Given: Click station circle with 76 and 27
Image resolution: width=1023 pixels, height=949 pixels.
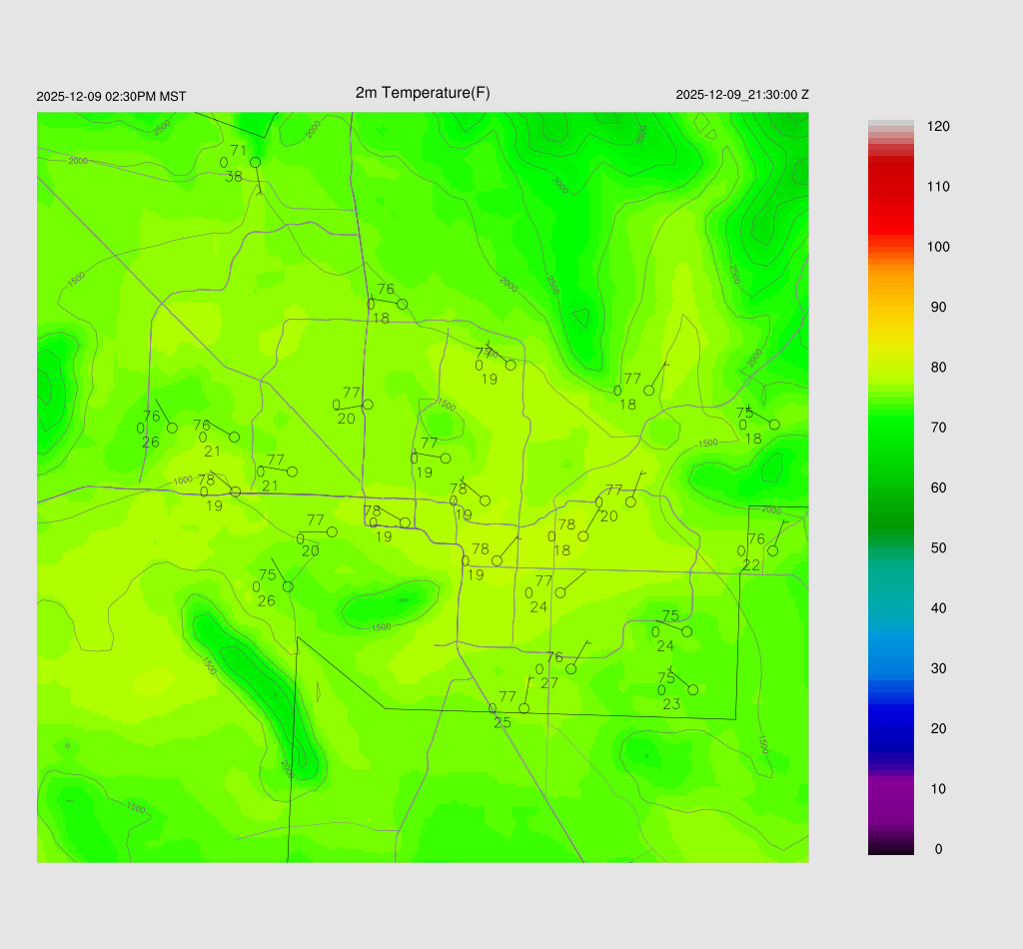Looking at the screenshot, I should click(570, 668).
